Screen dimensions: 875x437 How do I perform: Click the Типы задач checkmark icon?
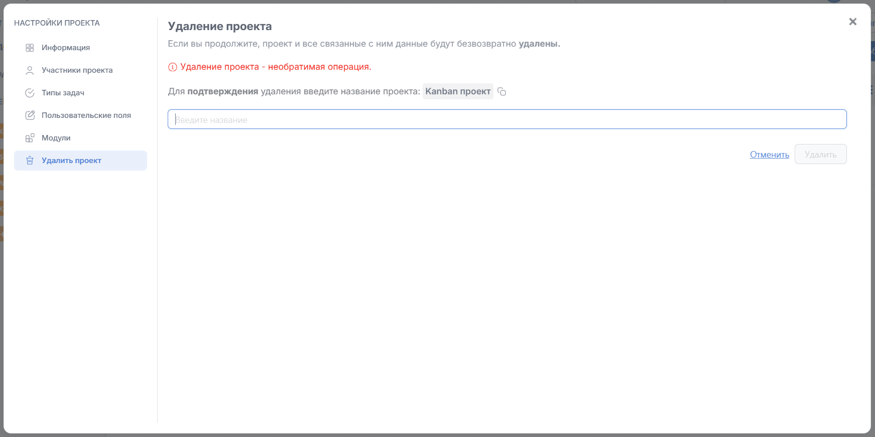click(30, 93)
